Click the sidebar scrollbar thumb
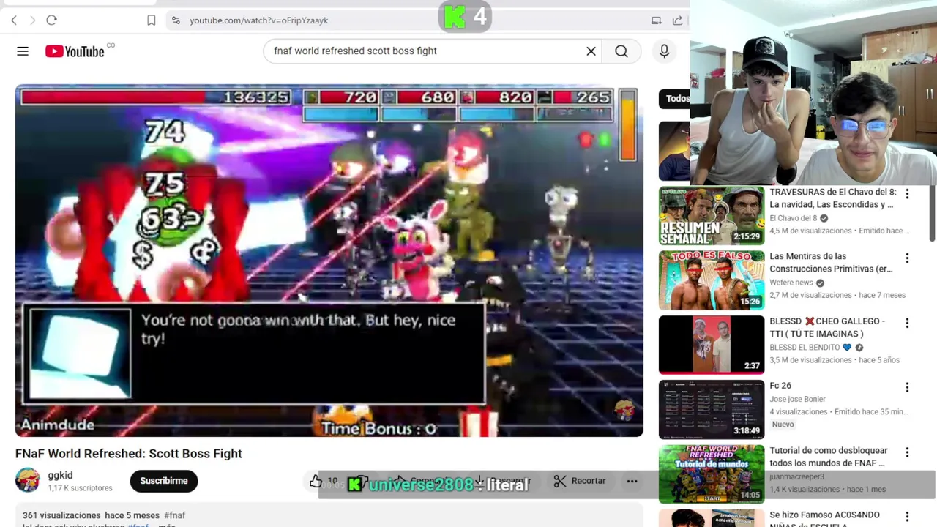This screenshot has height=527, width=937. [932, 212]
